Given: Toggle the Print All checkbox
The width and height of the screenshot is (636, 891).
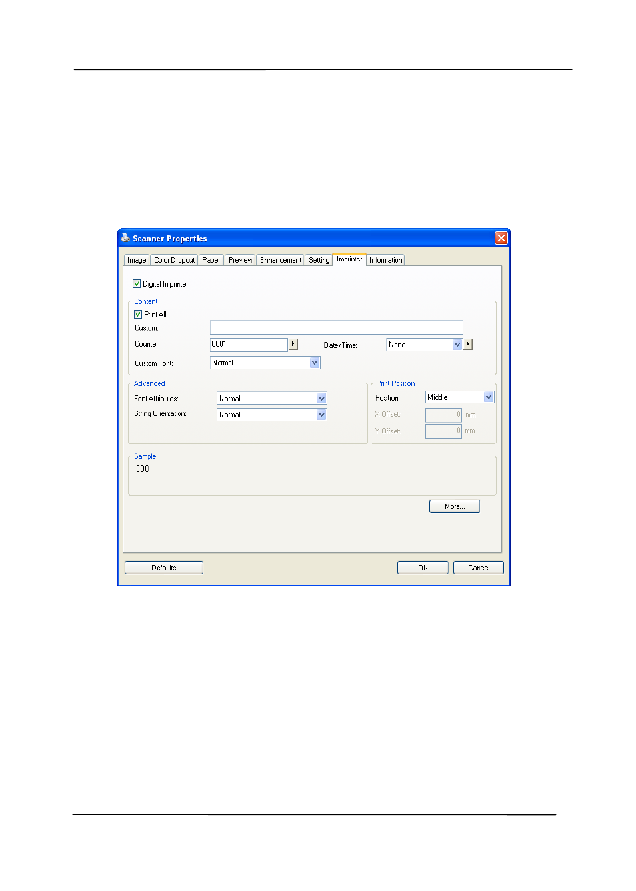Looking at the screenshot, I should (x=138, y=315).
